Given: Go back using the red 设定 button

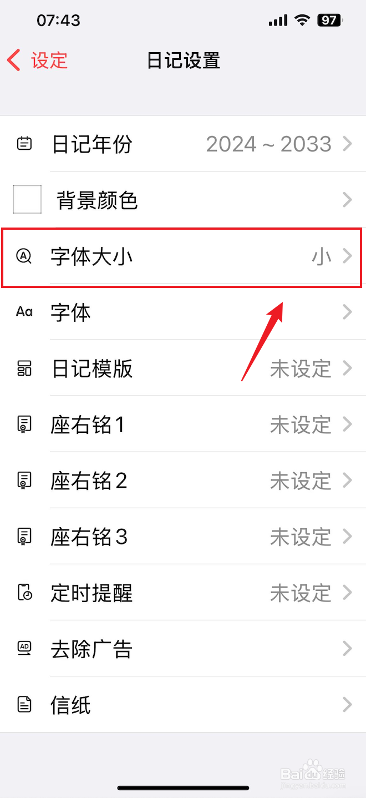Looking at the screenshot, I should point(38,60).
